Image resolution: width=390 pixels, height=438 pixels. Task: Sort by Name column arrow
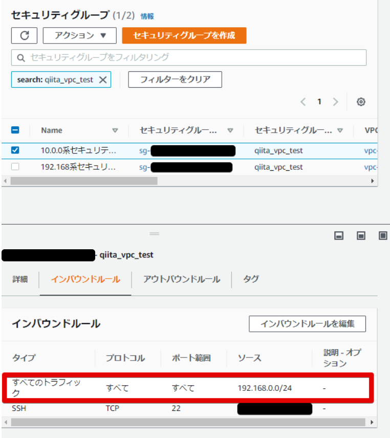click(115, 130)
